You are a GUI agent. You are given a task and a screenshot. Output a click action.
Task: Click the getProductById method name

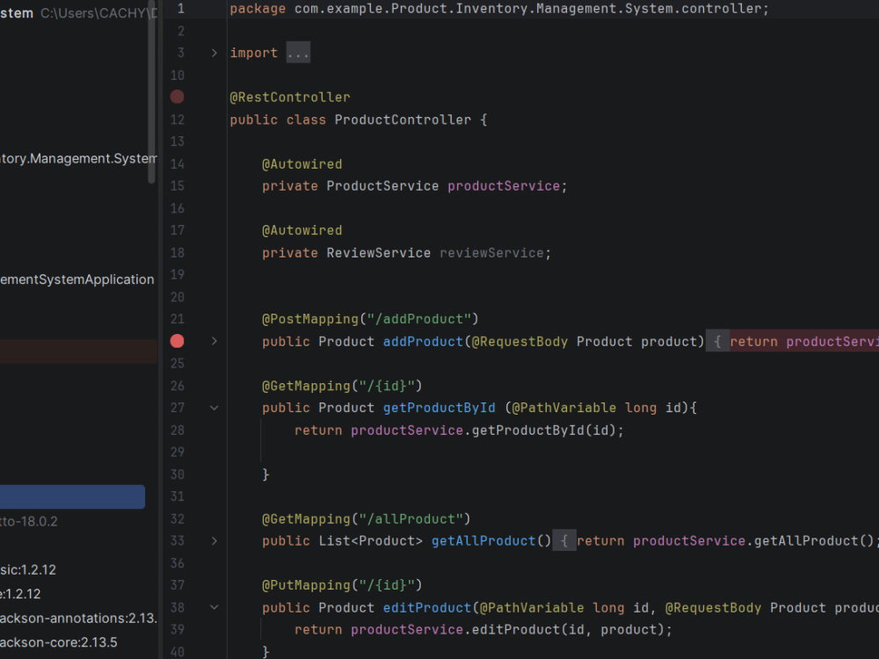(x=439, y=408)
